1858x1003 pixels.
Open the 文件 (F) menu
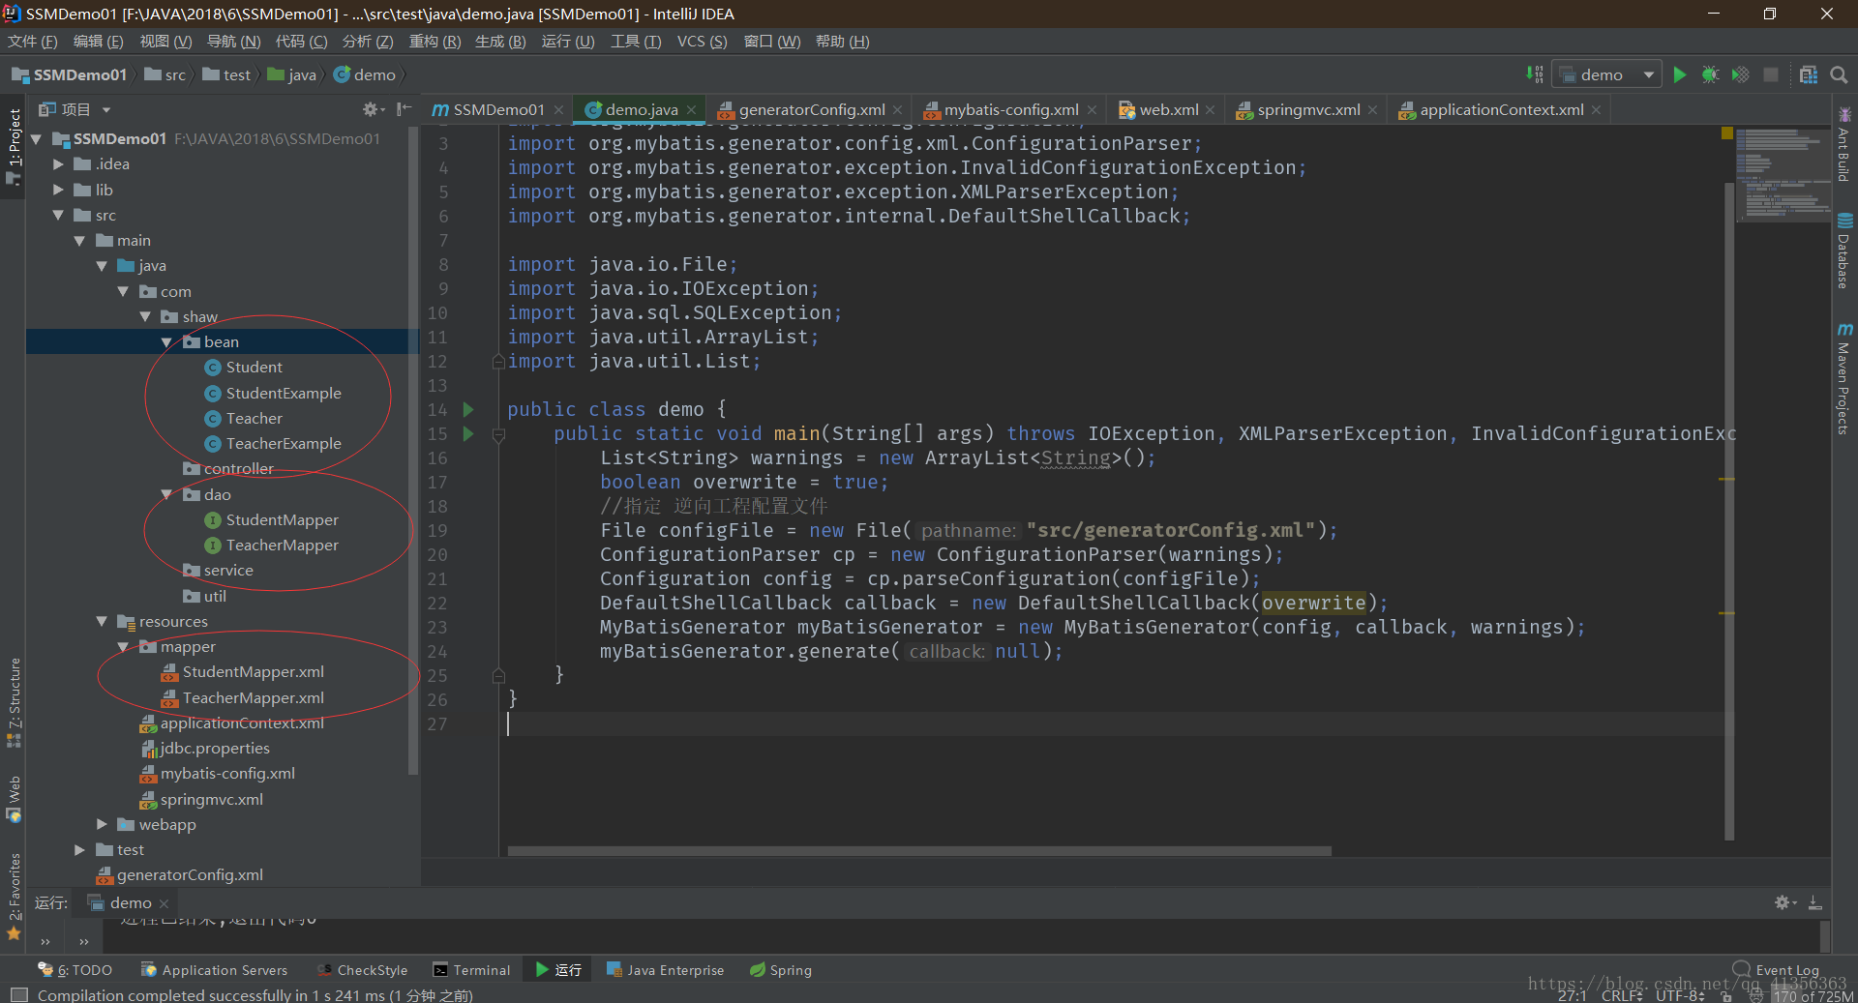pyautogui.click(x=33, y=42)
